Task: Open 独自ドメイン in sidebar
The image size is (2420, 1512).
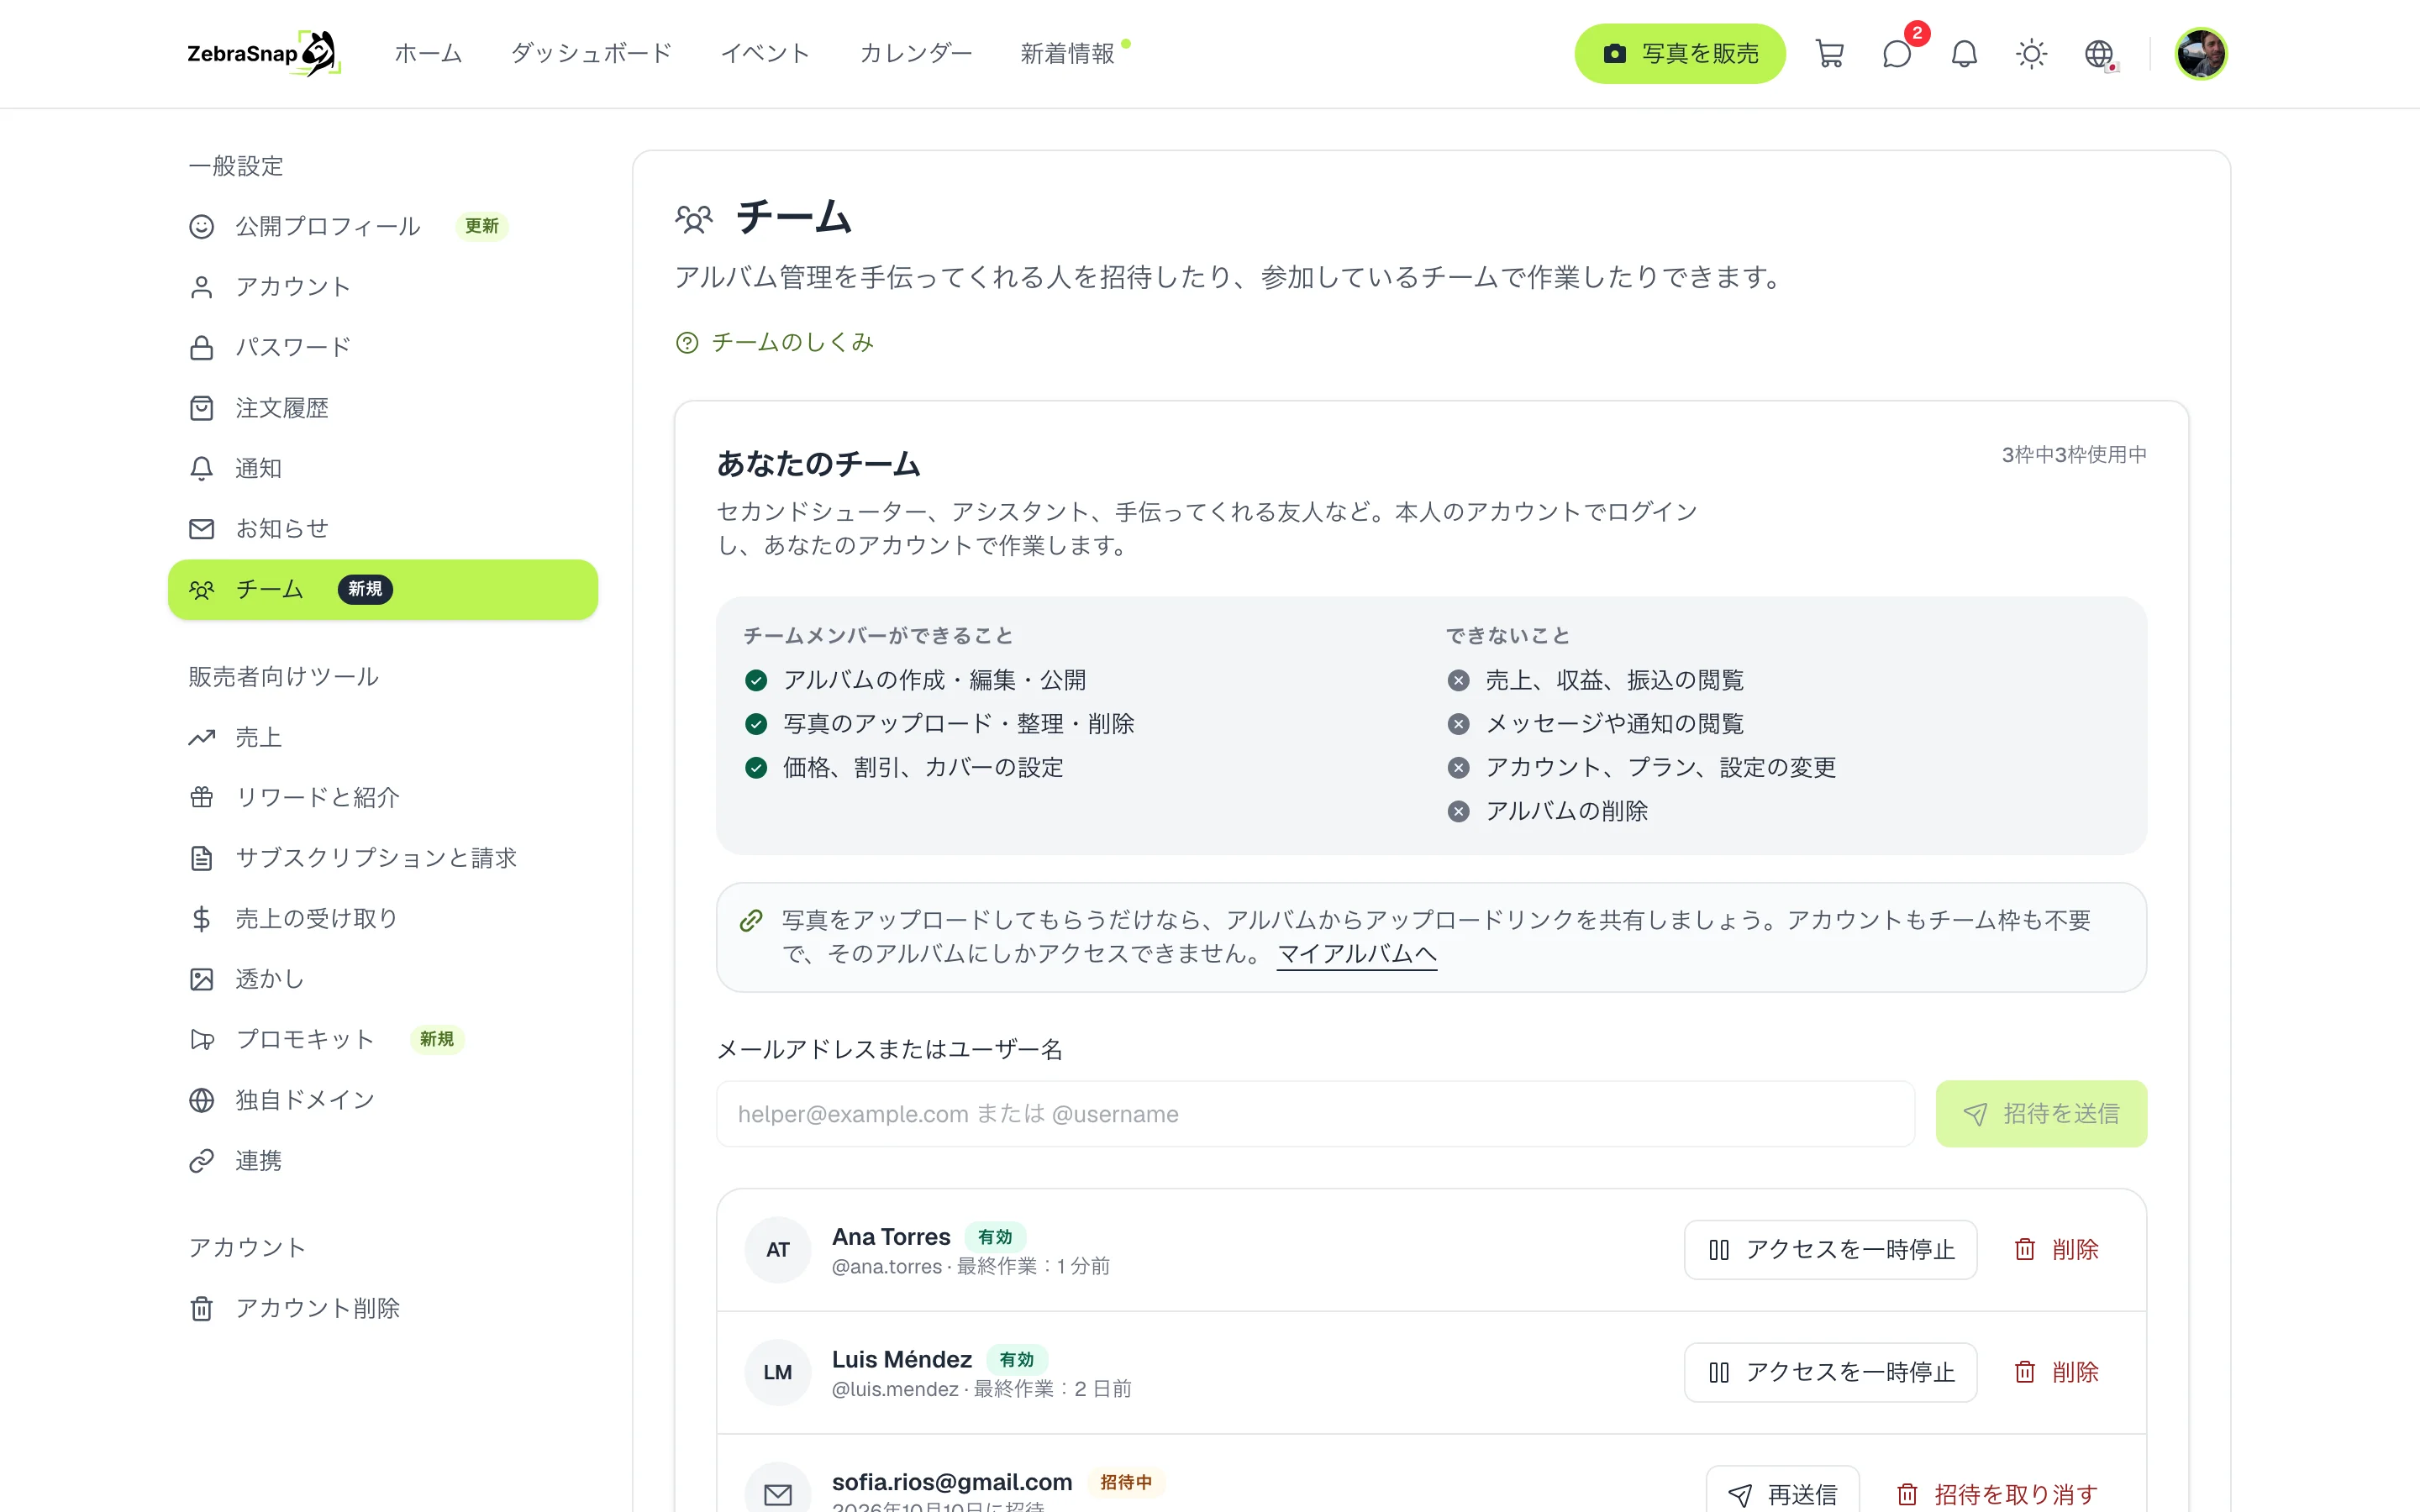Action: 383,1100
